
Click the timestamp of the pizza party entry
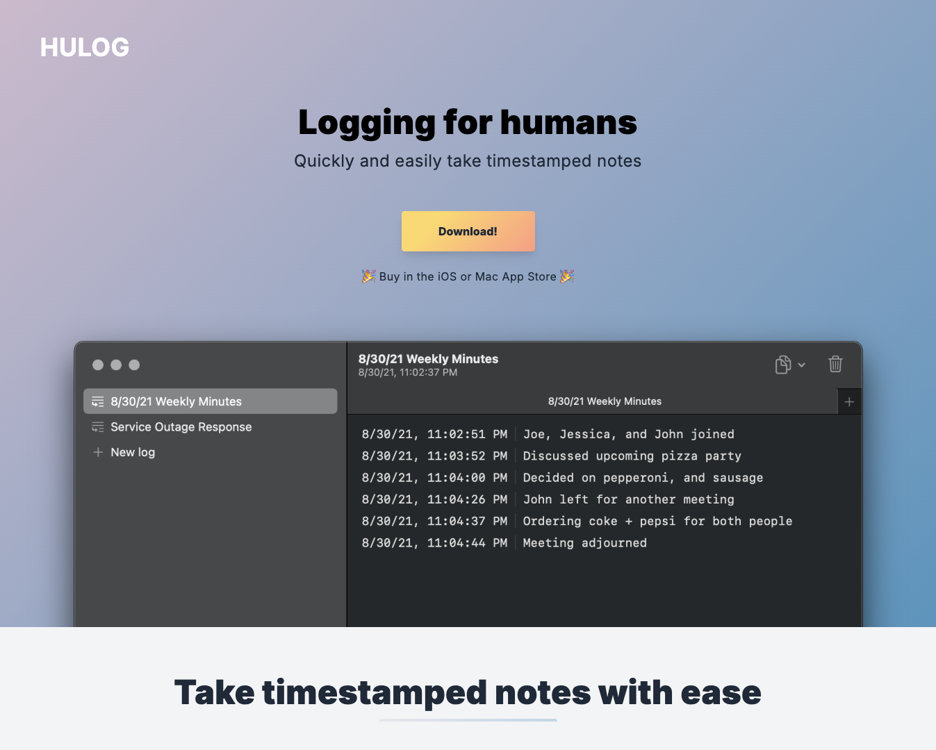433,456
